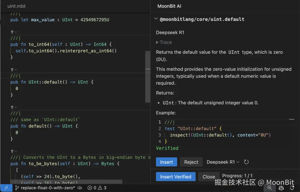Click the regenerate refresh icon beside Deepseek R1
300x192 pixels.
point(246,162)
